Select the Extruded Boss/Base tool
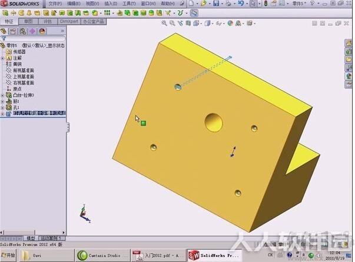Viewport: 355px width, 262px height. click(5, 13)
